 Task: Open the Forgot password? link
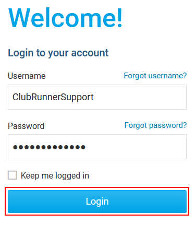pyautogui.click(x=155, y=125)
